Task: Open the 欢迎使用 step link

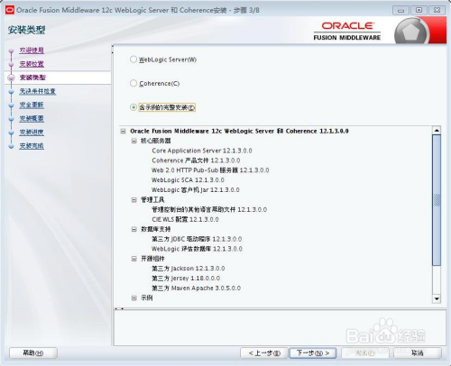Action: tap(32, 50)
